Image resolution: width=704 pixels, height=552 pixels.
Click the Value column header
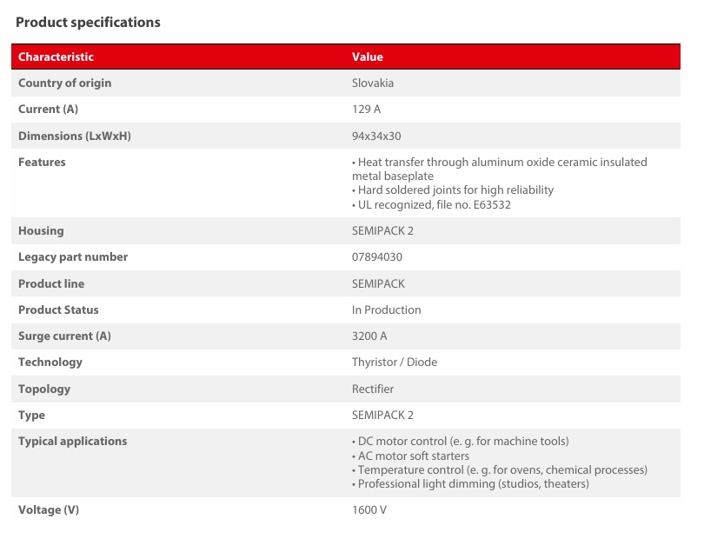coord(367,57)
